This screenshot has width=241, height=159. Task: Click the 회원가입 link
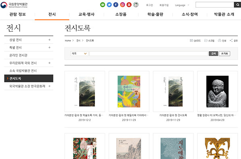tap(164, 5)
